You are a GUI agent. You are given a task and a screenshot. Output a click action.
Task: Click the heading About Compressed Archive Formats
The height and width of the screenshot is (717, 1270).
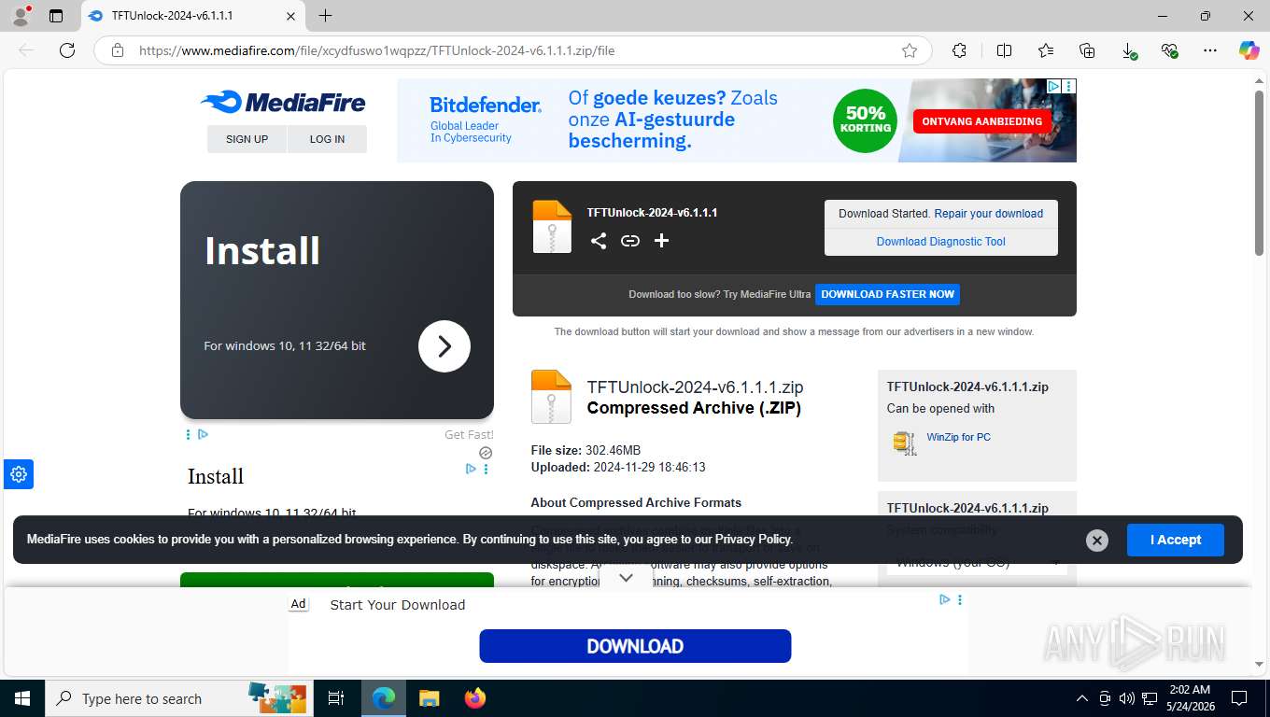[636, 502]
